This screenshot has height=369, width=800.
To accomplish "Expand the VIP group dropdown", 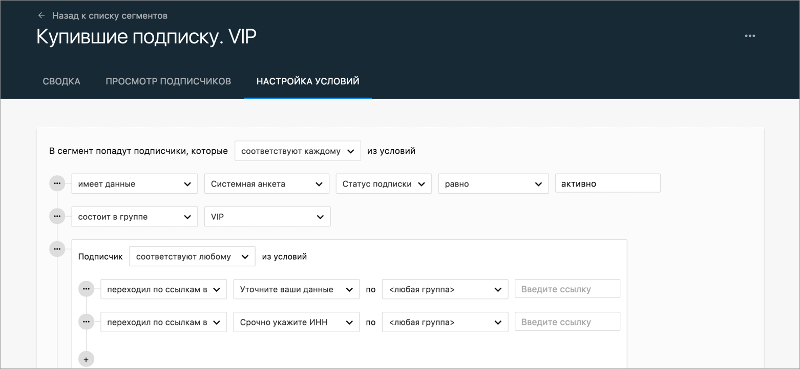I will [x=267, y=216].
